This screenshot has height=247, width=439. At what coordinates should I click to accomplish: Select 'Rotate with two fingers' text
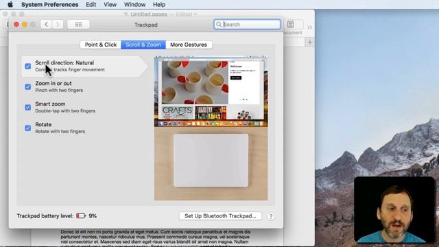60,131
